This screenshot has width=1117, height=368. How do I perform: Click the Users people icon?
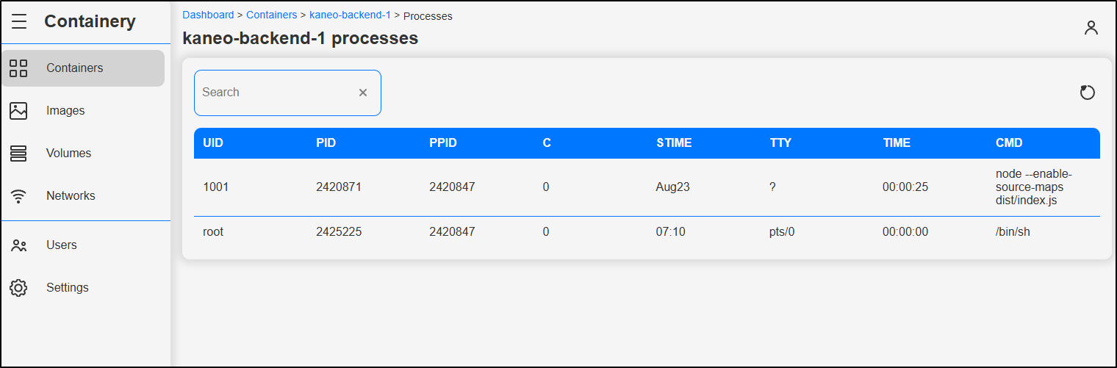click(18, 245)
